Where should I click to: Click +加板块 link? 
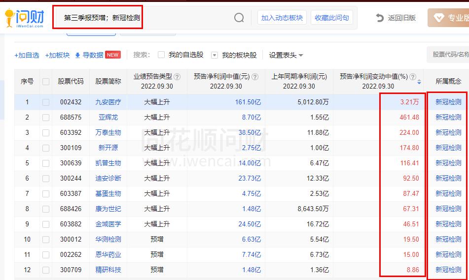click(x=57, y=55)
